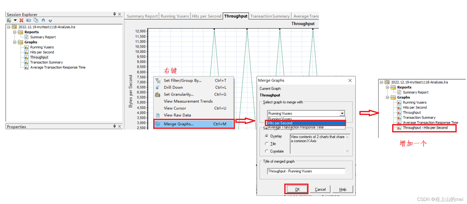Viewport: 467px width, 204px height.
Task: Close the Session Explorer panel
Action: [119, 14]
